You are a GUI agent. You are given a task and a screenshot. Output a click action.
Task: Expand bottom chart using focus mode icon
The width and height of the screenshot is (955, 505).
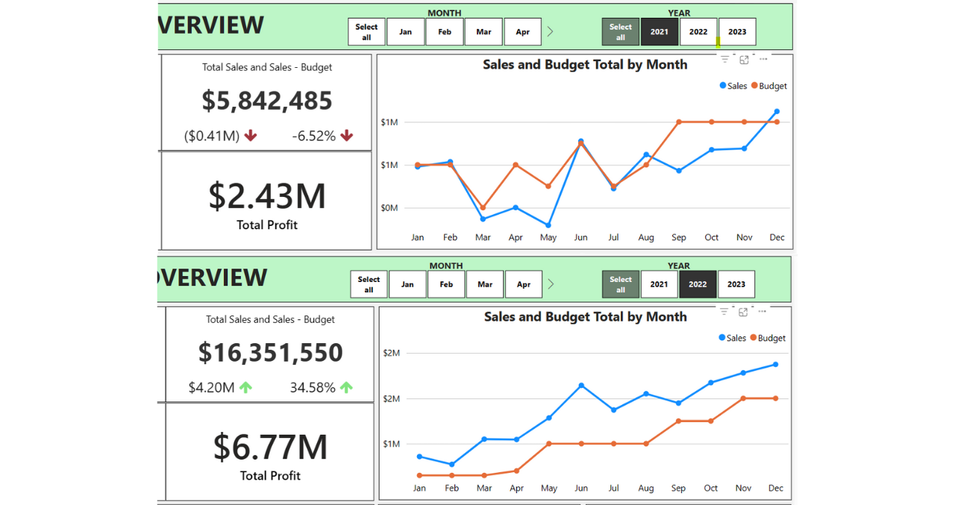tap(743, 312)
